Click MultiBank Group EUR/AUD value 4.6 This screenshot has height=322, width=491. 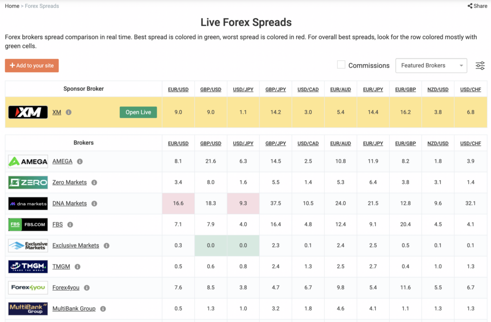[x=341, y=309]
